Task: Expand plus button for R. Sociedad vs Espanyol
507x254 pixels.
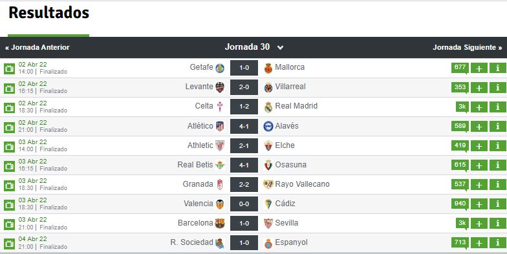Action: [479, 243]
